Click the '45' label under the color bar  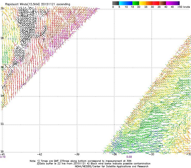[x=172, y=7]
